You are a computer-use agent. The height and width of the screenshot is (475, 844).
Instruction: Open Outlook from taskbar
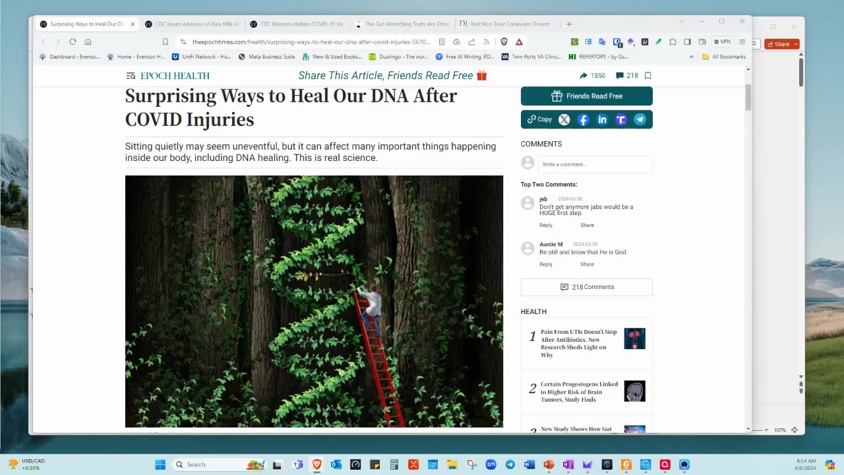336,464
